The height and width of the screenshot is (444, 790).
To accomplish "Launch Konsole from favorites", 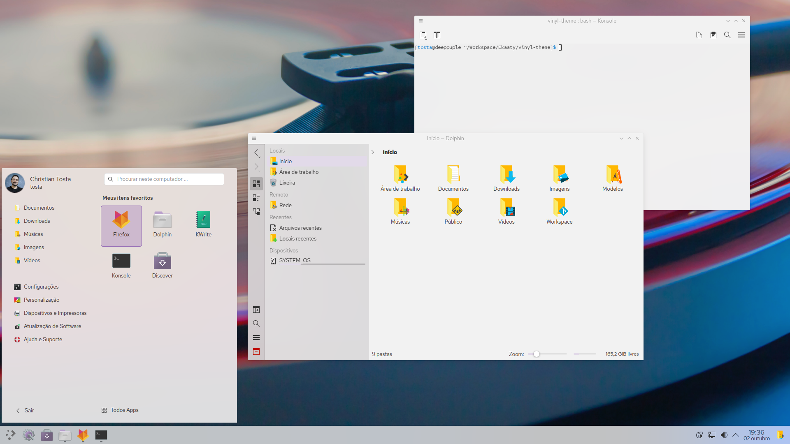I will point(121,267).
